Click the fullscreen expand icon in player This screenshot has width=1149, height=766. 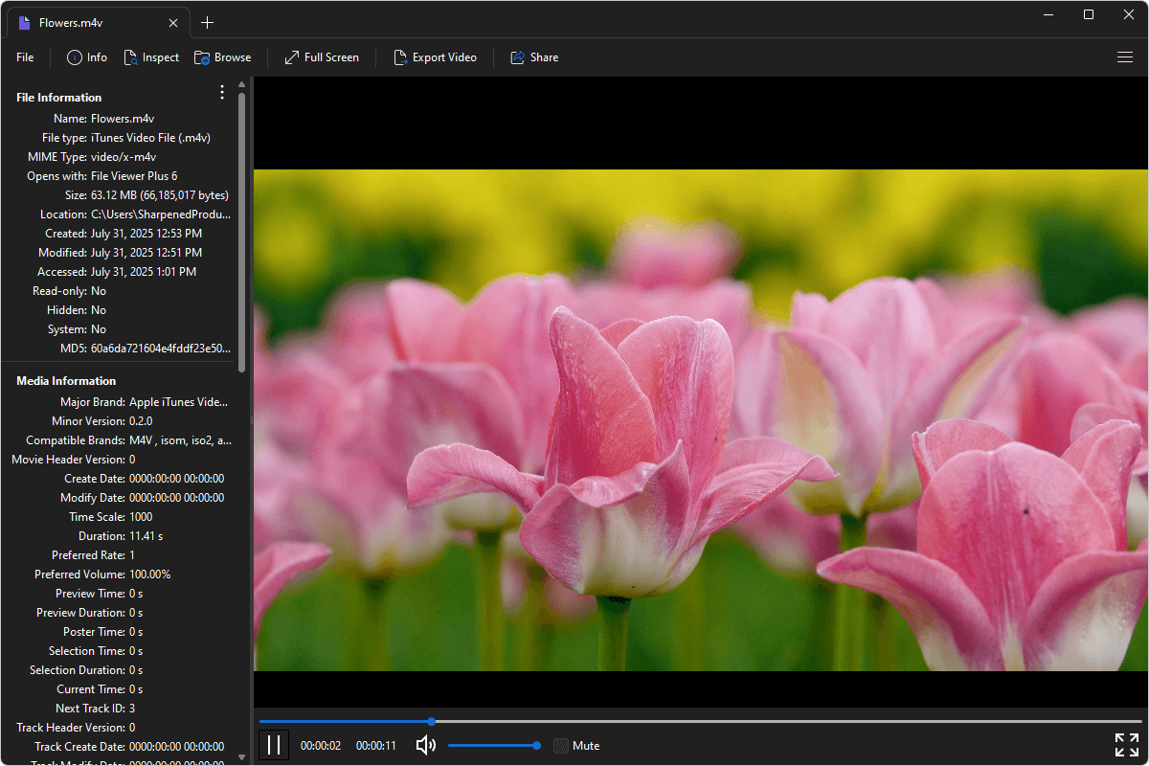pos(1126,745)
